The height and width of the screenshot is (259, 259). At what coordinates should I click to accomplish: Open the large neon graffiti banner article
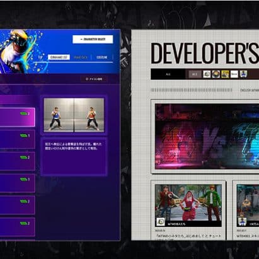point(207,137)
